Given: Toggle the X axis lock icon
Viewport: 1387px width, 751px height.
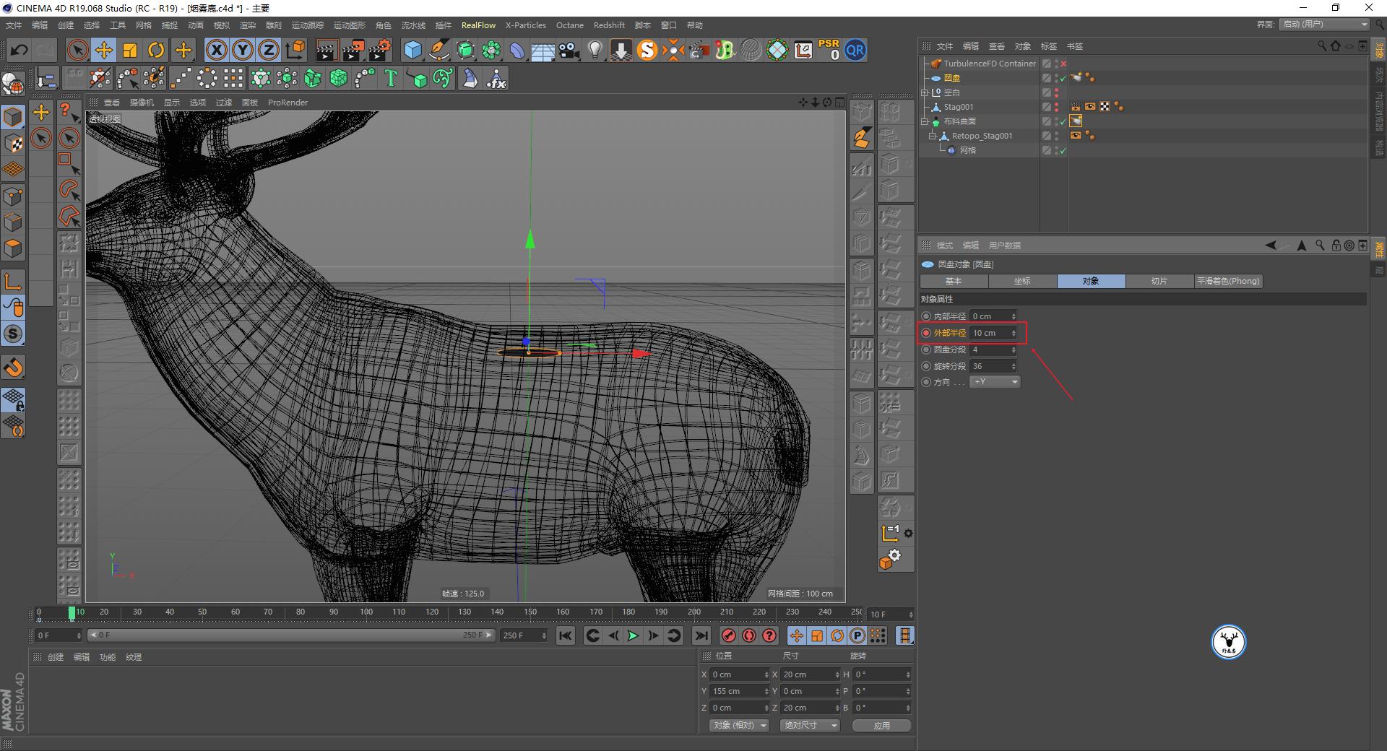Looking at the screenshot, I should click(216, 50).
